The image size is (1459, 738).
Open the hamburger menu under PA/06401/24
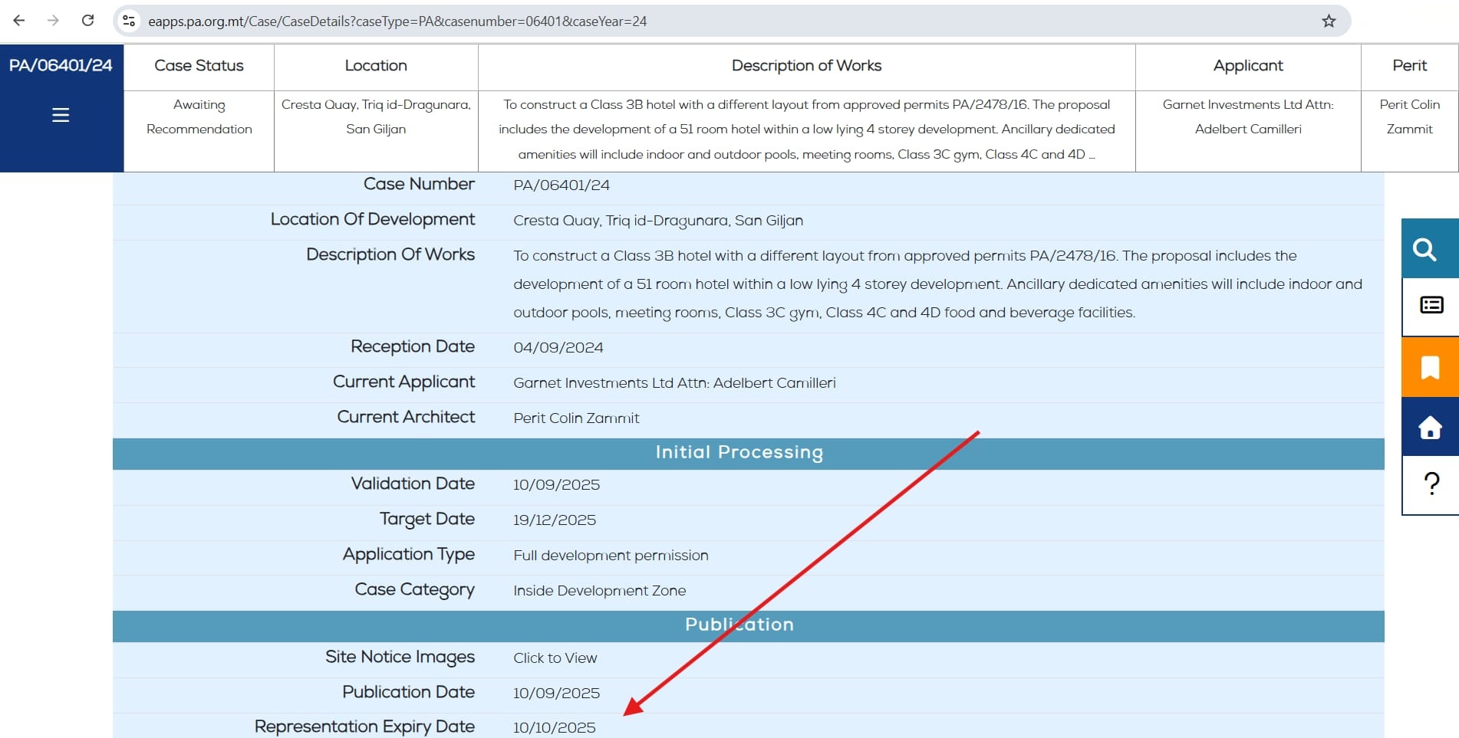coord(61,115)
